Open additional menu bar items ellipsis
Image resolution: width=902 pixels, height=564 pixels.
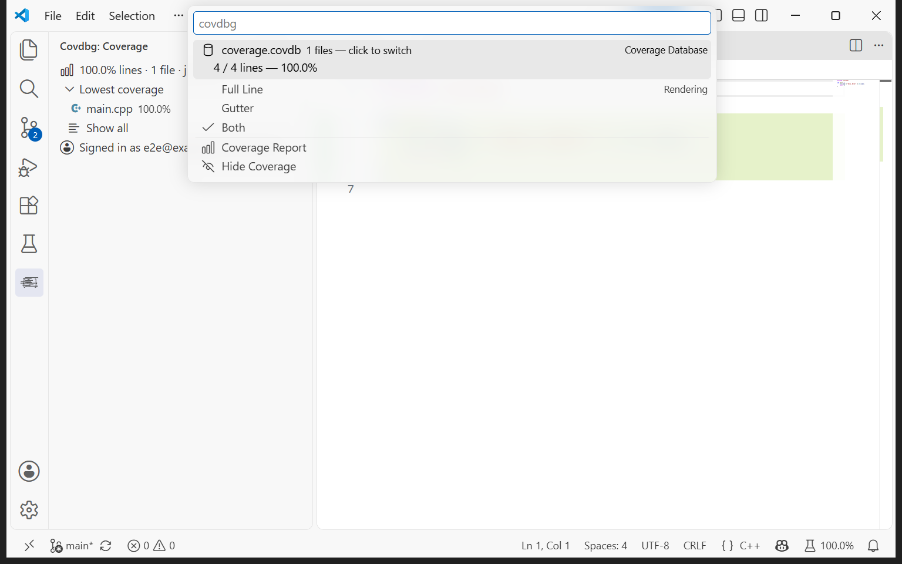point(179,16)
